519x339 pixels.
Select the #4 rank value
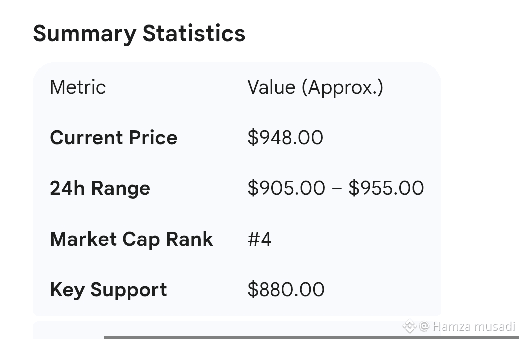click(x=259, y=239)
